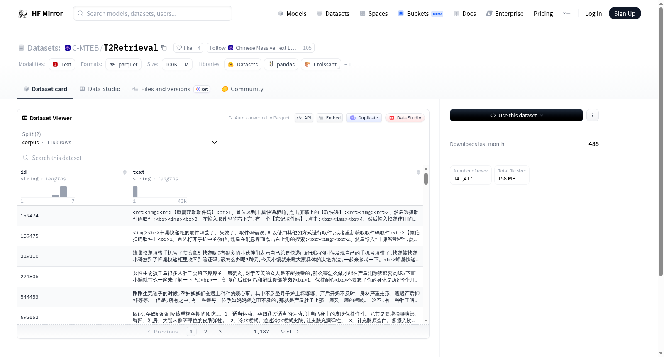Go to pagination page 3
This screenshot has width=664, height=357.
[220, 332]
